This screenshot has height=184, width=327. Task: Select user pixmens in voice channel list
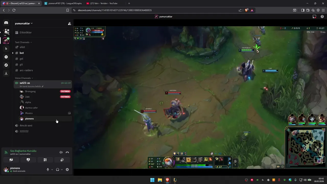pos(45,119)
